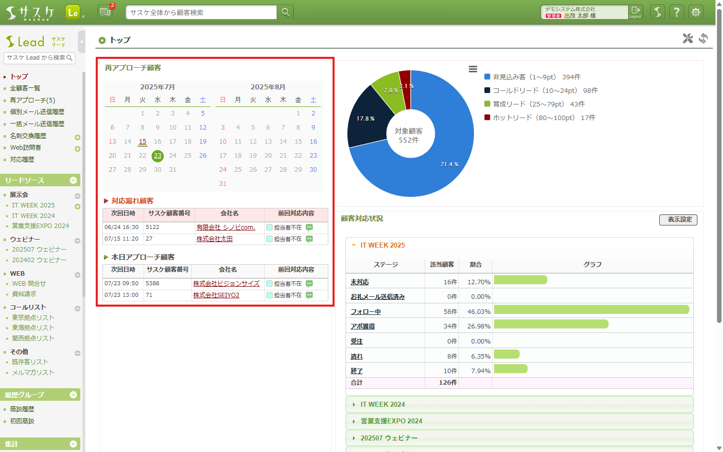Open the help question mark icon
Viewport: 723px width, 452px height.
click(677, 12)
